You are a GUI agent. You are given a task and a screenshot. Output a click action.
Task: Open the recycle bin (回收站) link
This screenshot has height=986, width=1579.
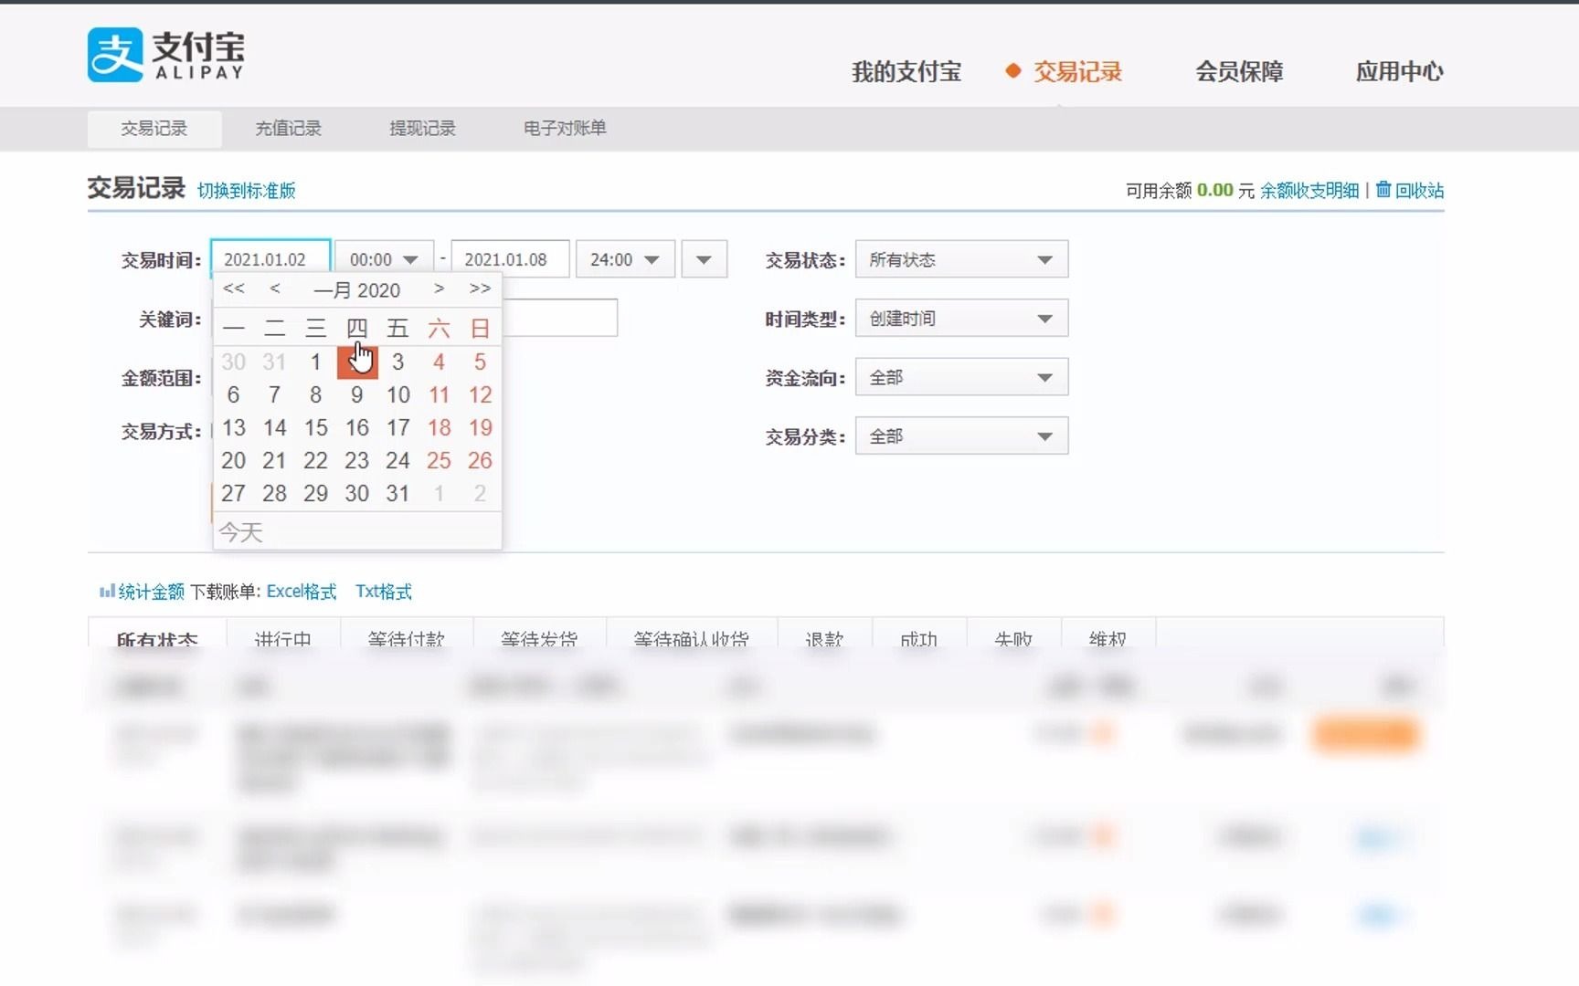pos(1410,190)
